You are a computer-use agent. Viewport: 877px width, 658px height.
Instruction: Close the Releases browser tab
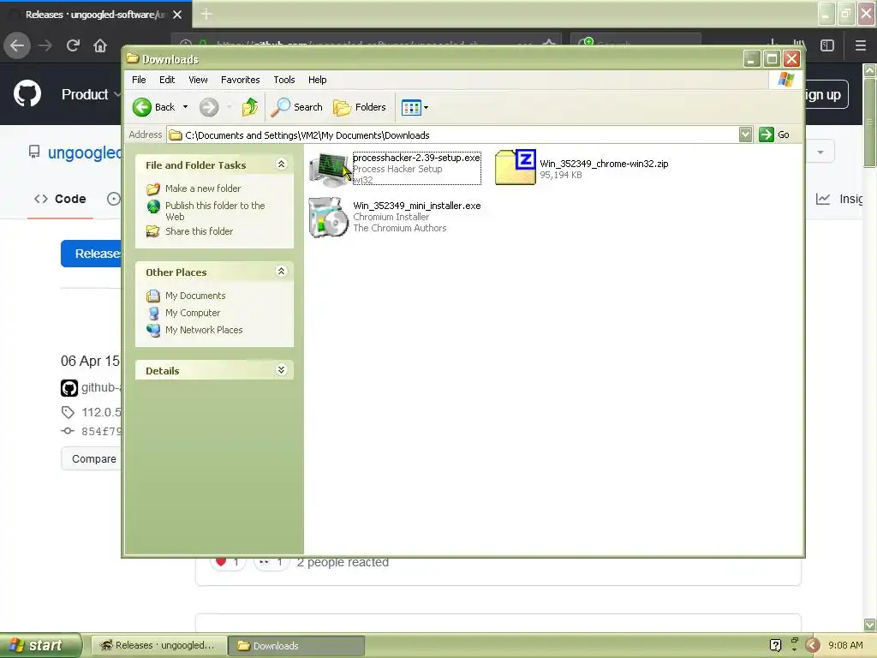[x=177, y=15]
